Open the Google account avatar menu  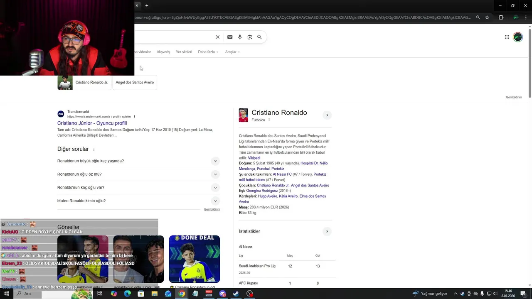(x=518, y=37)
